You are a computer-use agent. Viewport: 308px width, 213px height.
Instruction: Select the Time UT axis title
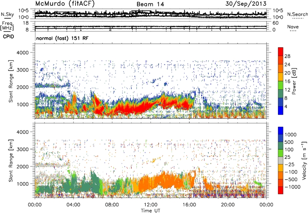pyautogui.click(x=151, y=210)
